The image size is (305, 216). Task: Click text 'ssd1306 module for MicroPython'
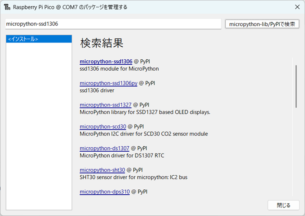pyautogui.click(x=119, y=69)
